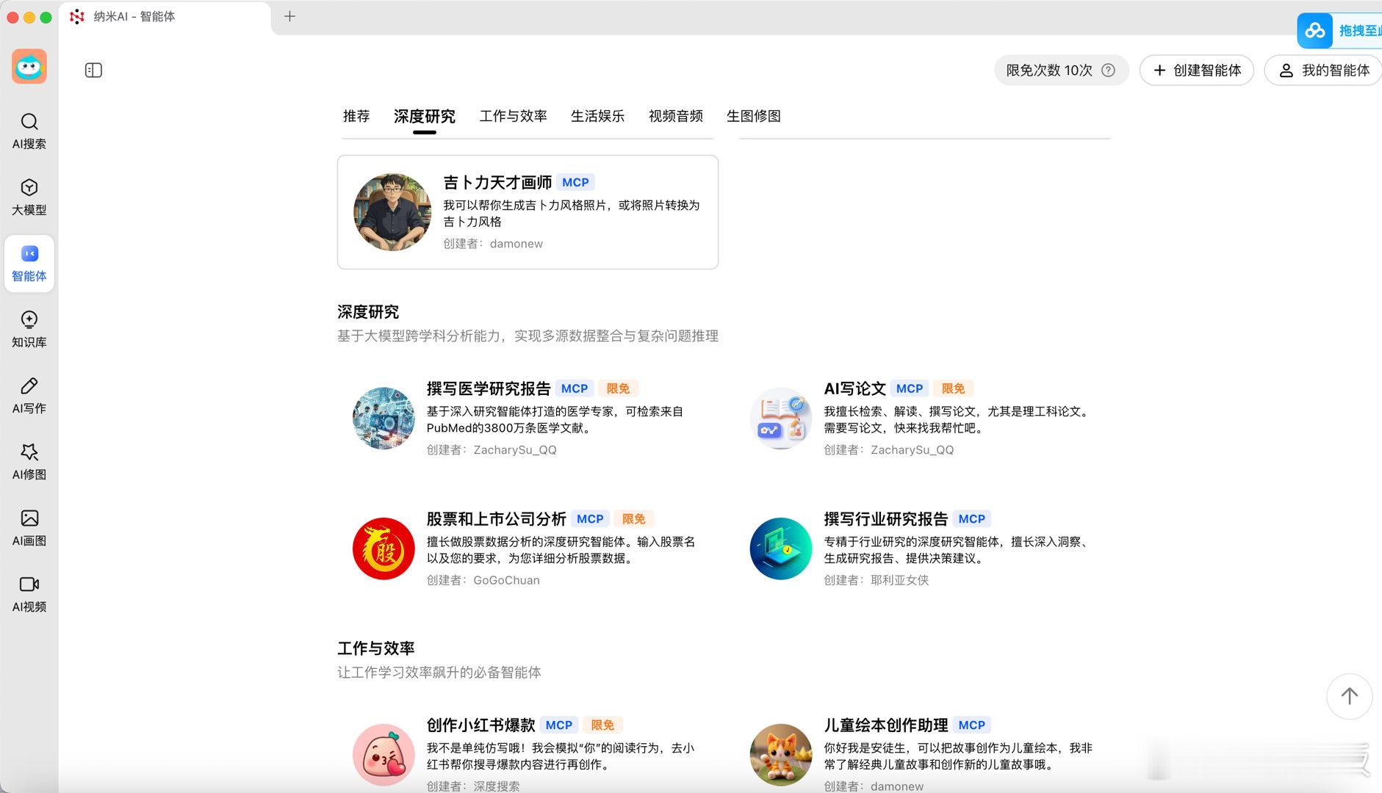Click the cloud drag widget at top right
This screenshot has width=1382, height=793.
click(1339, 30)
